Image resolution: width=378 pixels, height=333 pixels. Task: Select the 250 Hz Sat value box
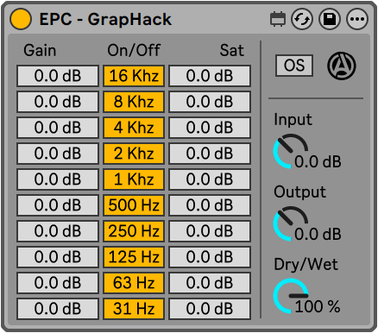210,231
